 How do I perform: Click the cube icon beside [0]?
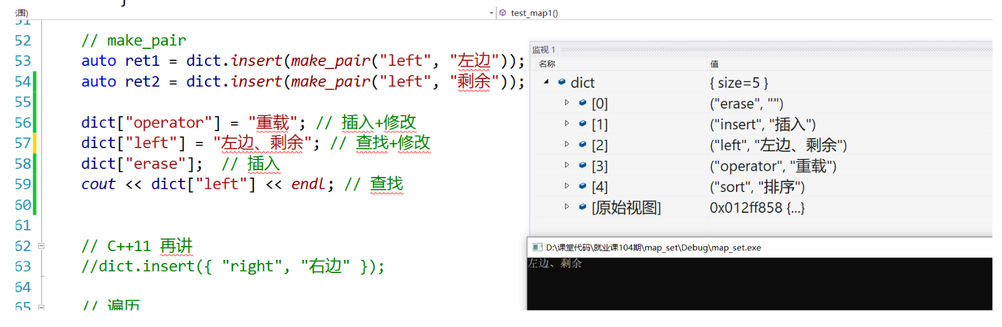pos(582,102)
